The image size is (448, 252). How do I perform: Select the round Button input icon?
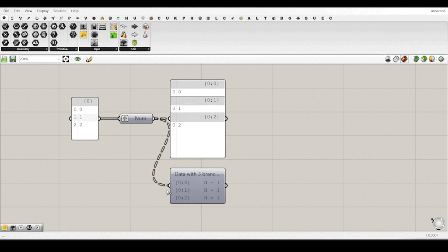(94, 35)
